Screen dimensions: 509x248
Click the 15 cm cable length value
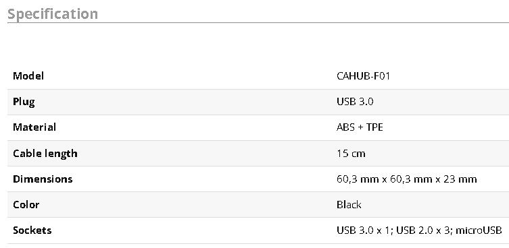coord(351,153)
